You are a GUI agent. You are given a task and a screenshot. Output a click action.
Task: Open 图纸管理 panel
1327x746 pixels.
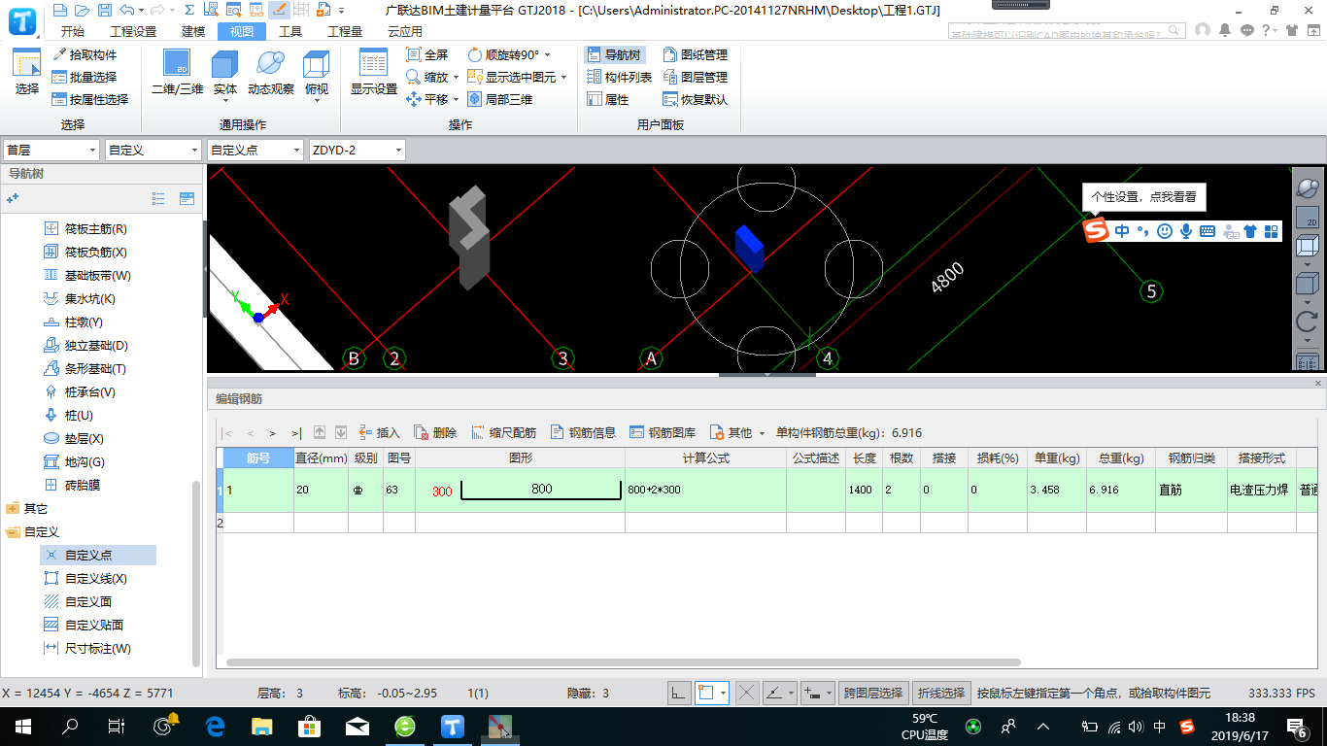tap(695, 54)
